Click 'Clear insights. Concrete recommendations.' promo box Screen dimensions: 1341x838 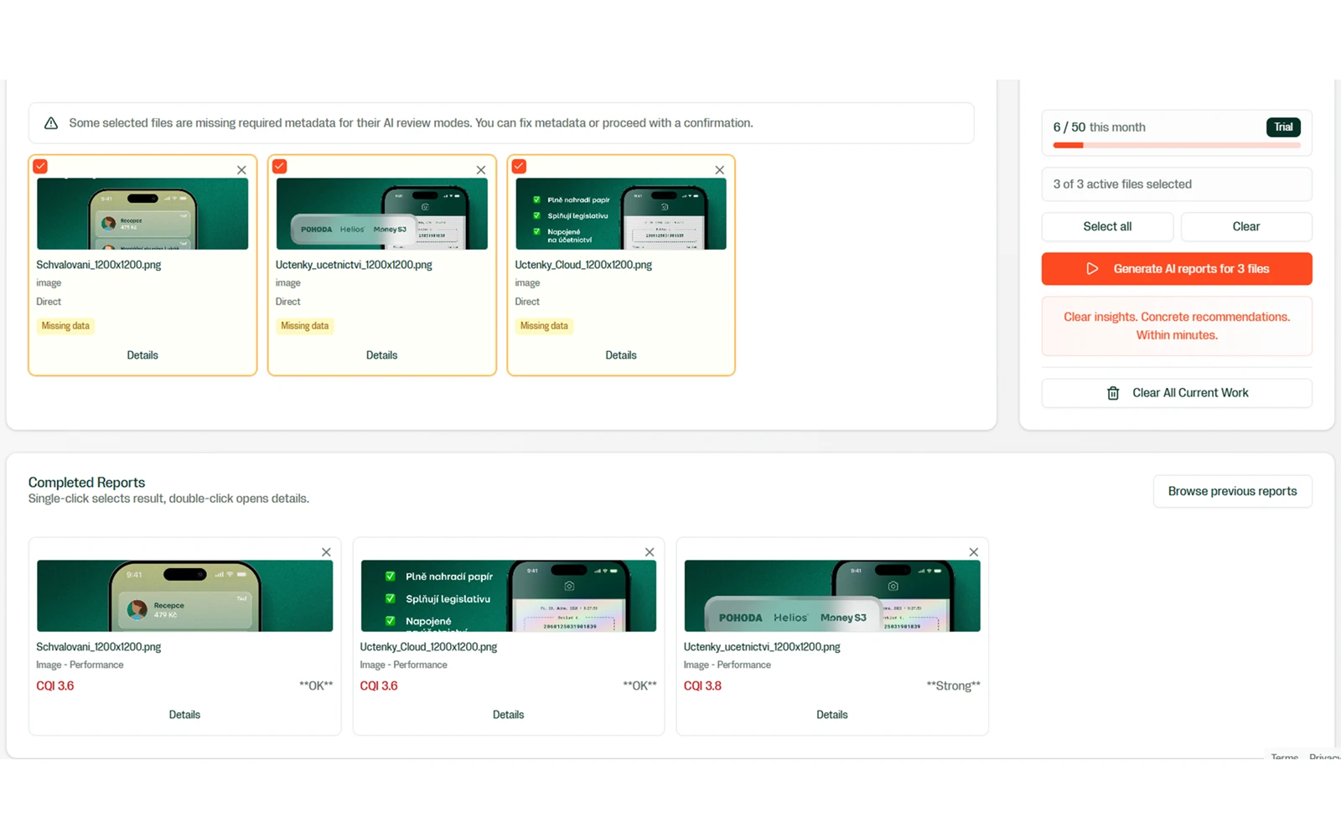[x=1177, y=326]
